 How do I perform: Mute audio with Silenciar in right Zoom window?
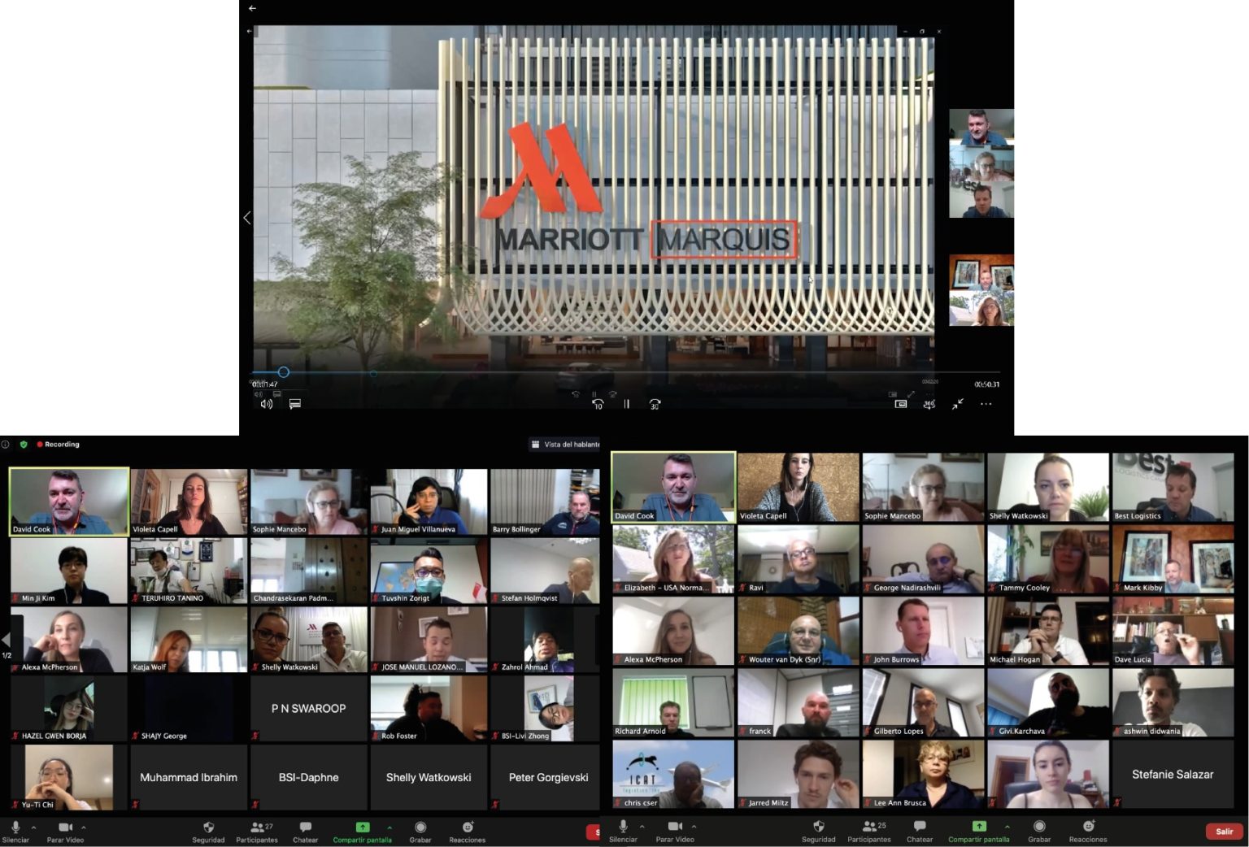(623, 831)
